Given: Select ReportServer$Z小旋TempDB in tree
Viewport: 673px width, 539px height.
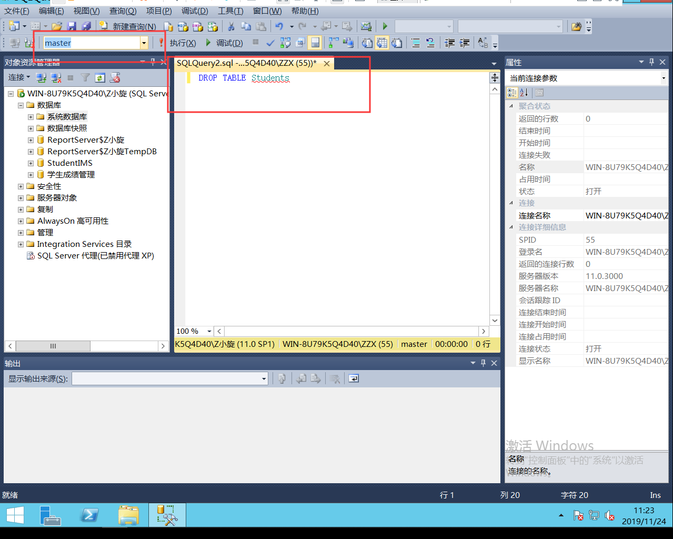Looking at the screenshot, I should tap(102, 152).
